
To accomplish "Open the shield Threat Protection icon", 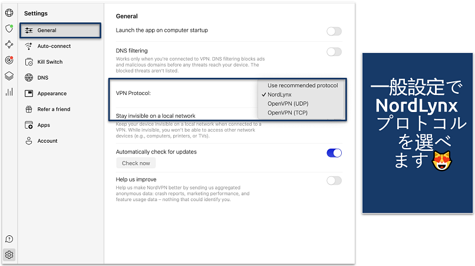I will (9, 28).
